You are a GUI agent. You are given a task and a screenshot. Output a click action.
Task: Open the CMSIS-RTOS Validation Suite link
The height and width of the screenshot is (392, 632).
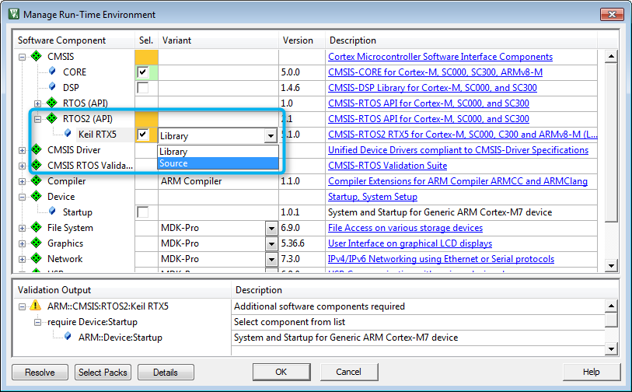[387, 166]
